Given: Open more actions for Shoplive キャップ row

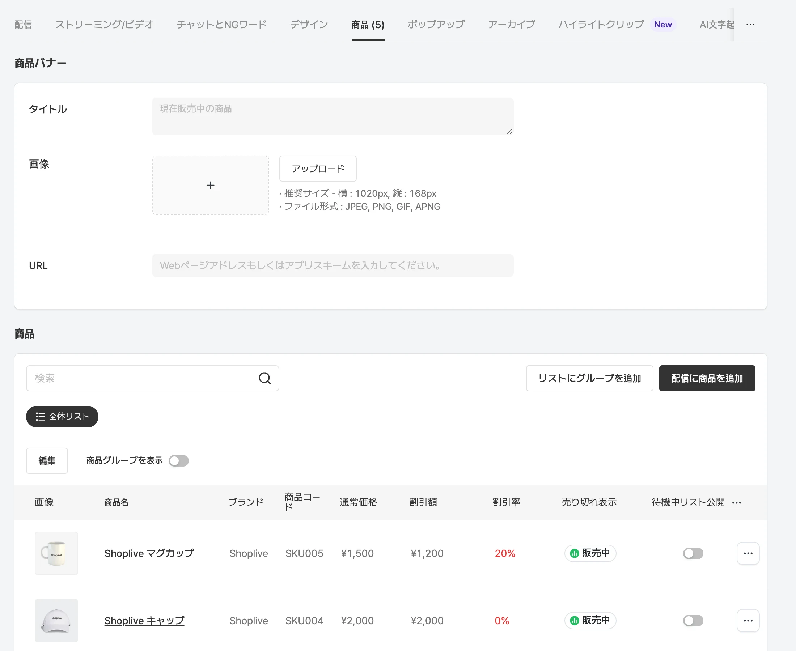Looking at the screenshot, I should pos(748,620).
